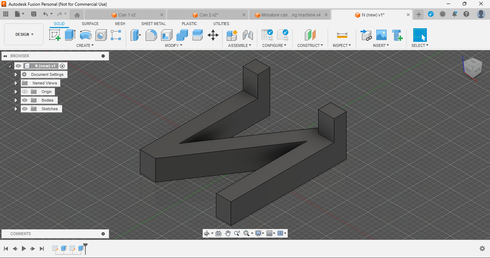Open the MODIFY dropdown menu
The height and width of the screenshot is (258, 490).
tap(173, 45)
